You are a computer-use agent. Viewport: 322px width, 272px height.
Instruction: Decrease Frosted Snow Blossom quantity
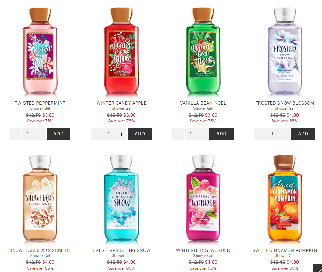click(x=260, y=134)
